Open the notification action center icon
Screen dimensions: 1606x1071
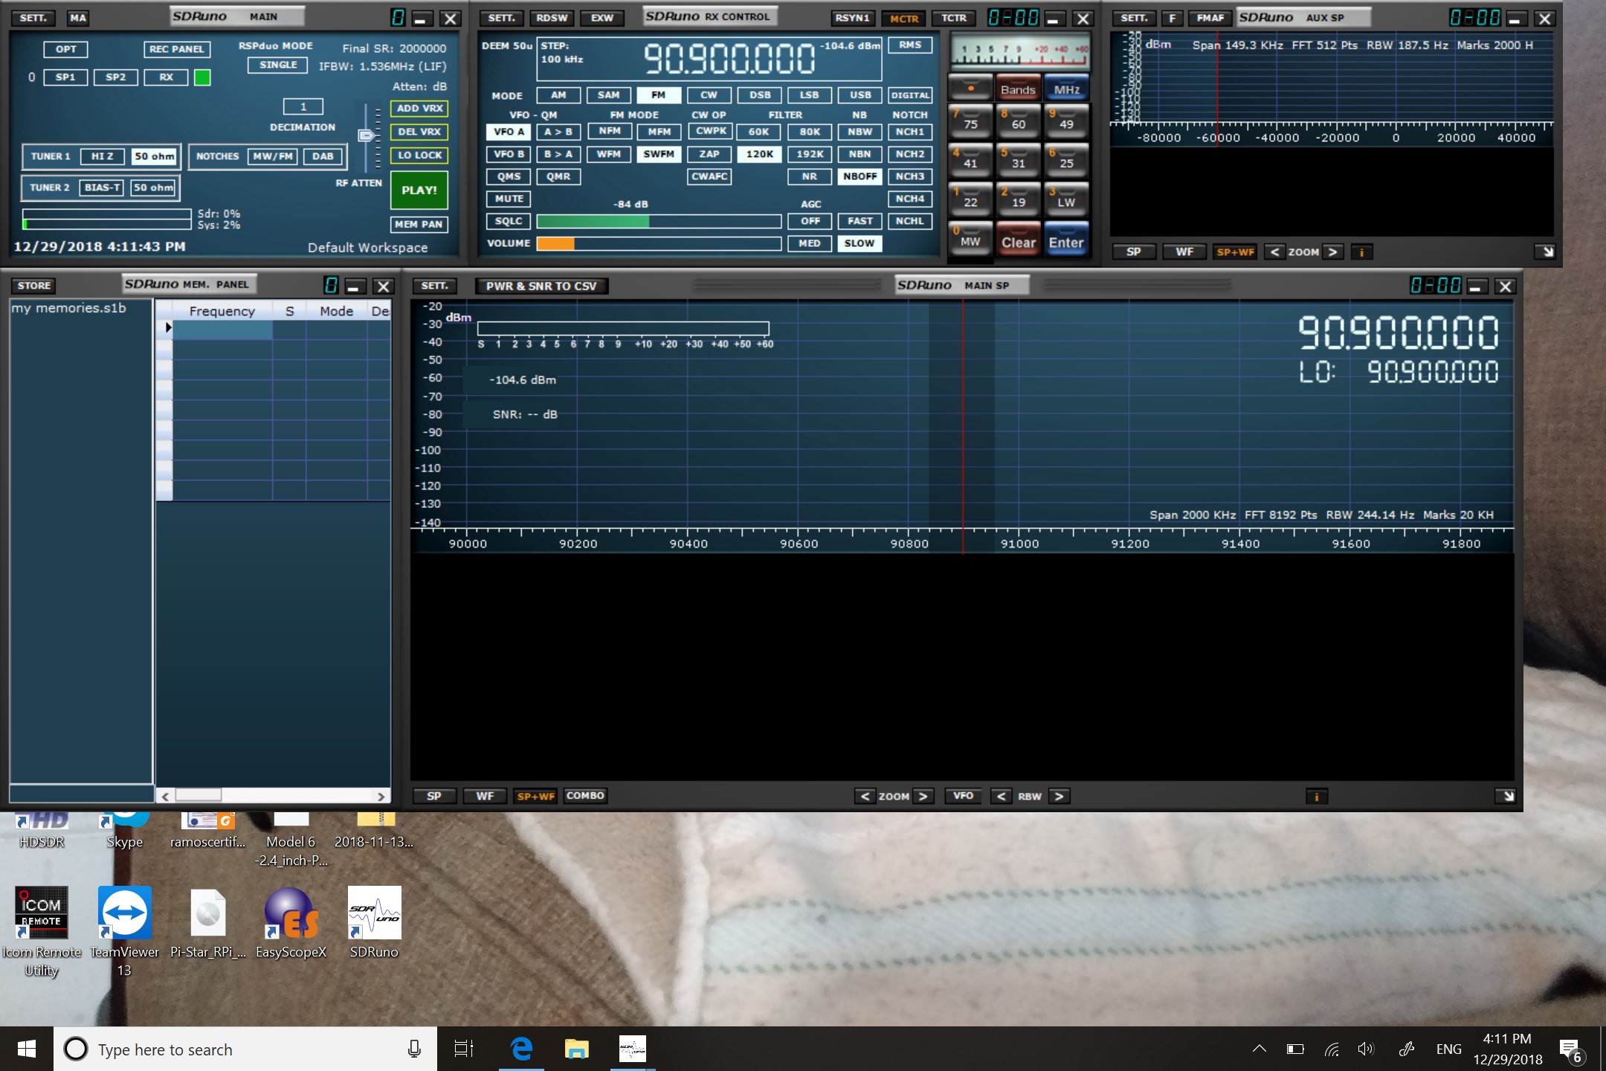[1570, 1050]
